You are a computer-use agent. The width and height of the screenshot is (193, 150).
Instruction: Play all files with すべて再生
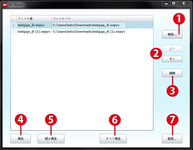pos(113,138)
